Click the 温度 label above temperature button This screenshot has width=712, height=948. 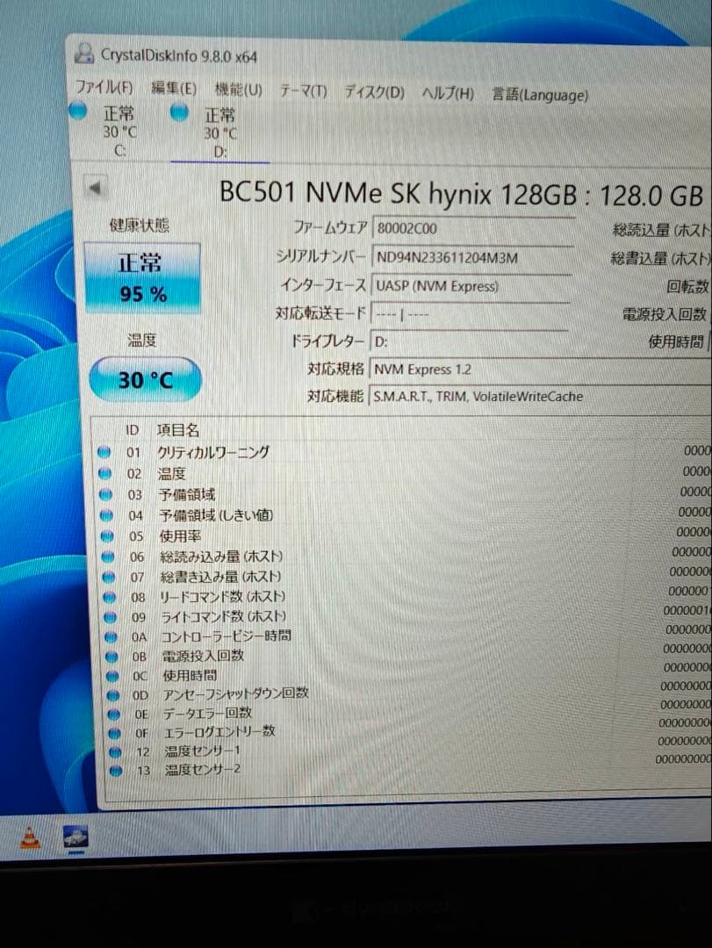142,340
